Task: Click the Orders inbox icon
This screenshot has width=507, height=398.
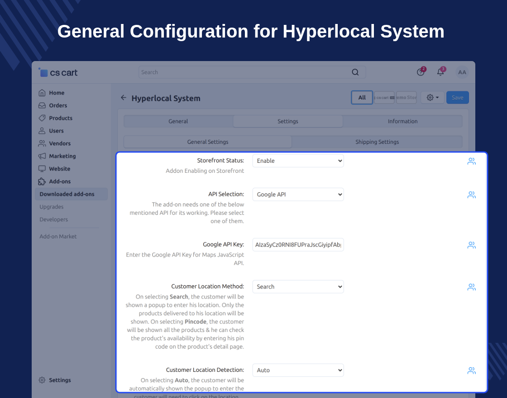Action: click(x=42, y=105)
